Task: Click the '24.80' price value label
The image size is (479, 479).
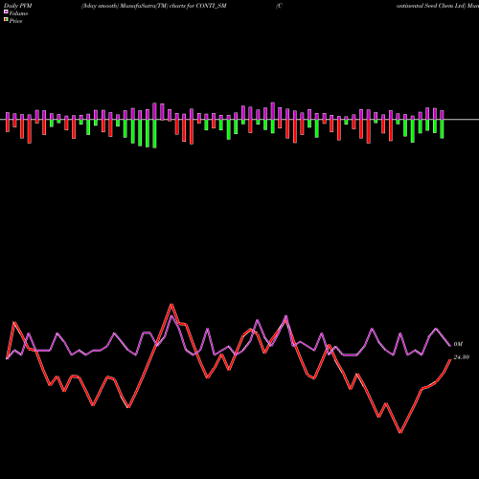Action: click(462, 357)
